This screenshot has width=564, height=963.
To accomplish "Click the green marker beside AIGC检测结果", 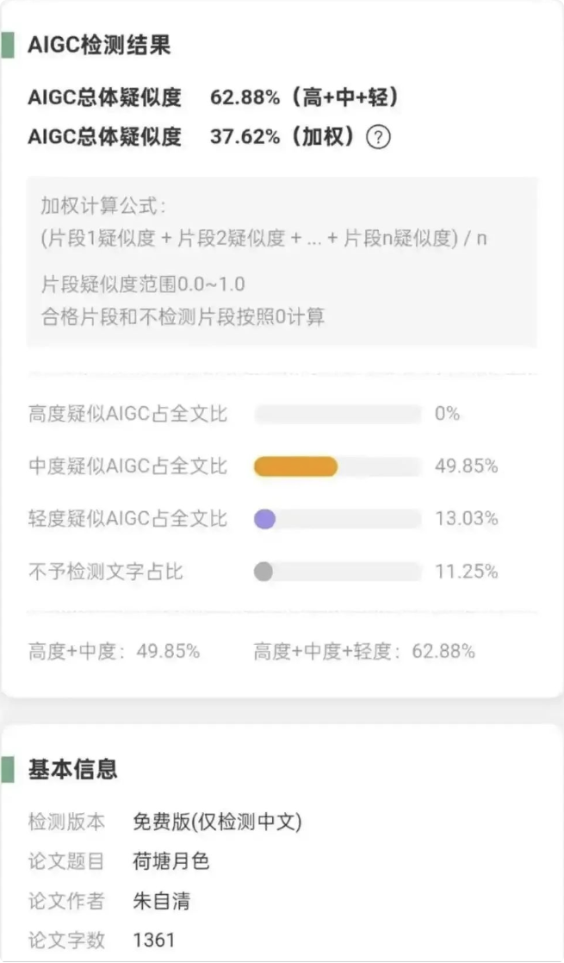I will (x=7, y=46).
